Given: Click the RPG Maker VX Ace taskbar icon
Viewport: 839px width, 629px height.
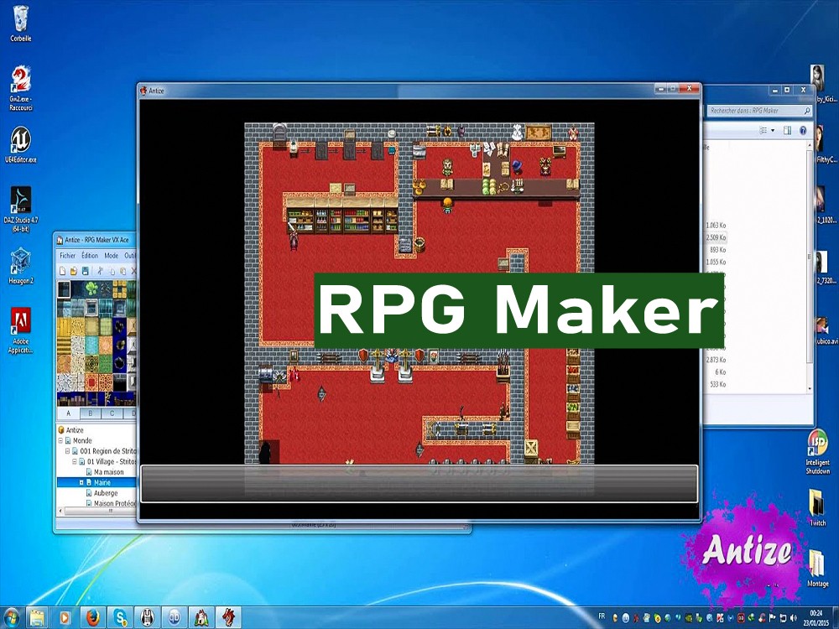Looking at the screenshot, I should click(201, 618).
